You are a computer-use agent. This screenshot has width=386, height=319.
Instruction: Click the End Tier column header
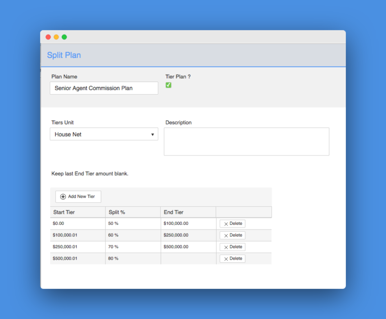tap(188, 212)
